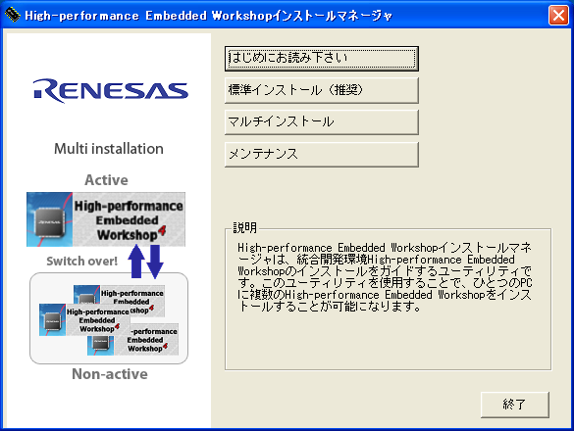Viewport: 574px width, 431px height.
Task: Choose the マルチインストール button
Action: click(x=322, y=121)
